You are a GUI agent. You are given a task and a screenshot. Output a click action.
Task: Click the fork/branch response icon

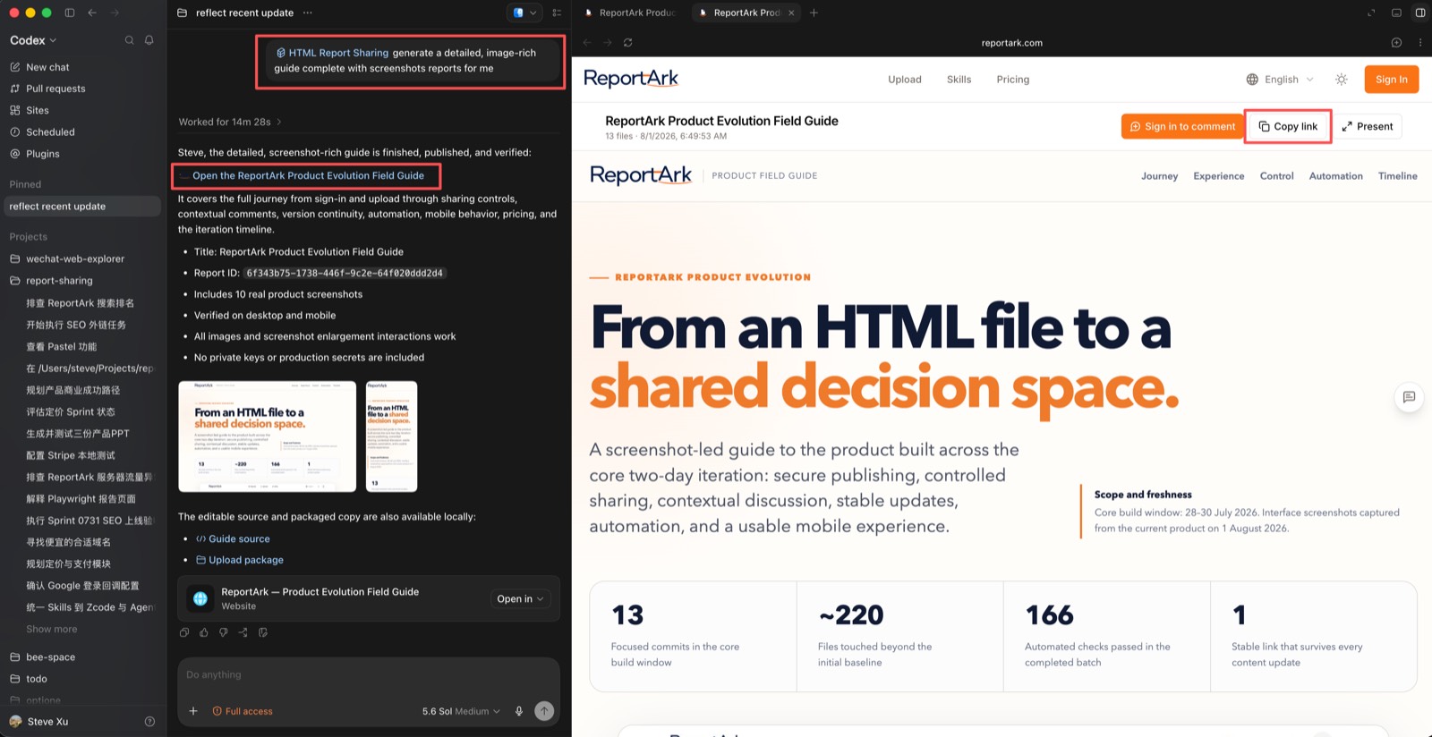(243, 632)
